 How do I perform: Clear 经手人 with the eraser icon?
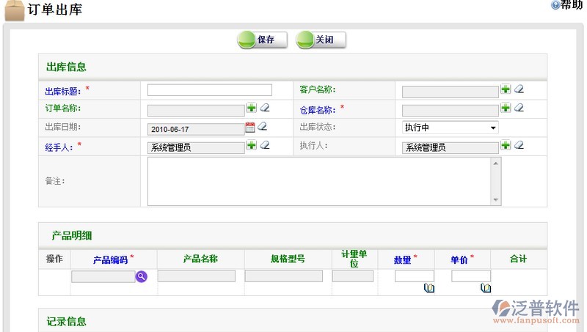[265, 145]
